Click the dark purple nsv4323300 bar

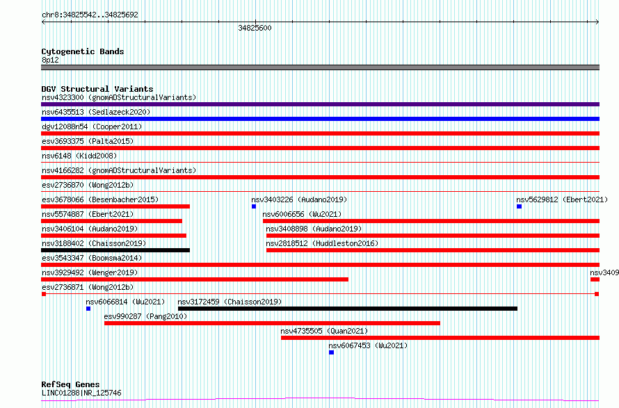[x=320, y=104]
